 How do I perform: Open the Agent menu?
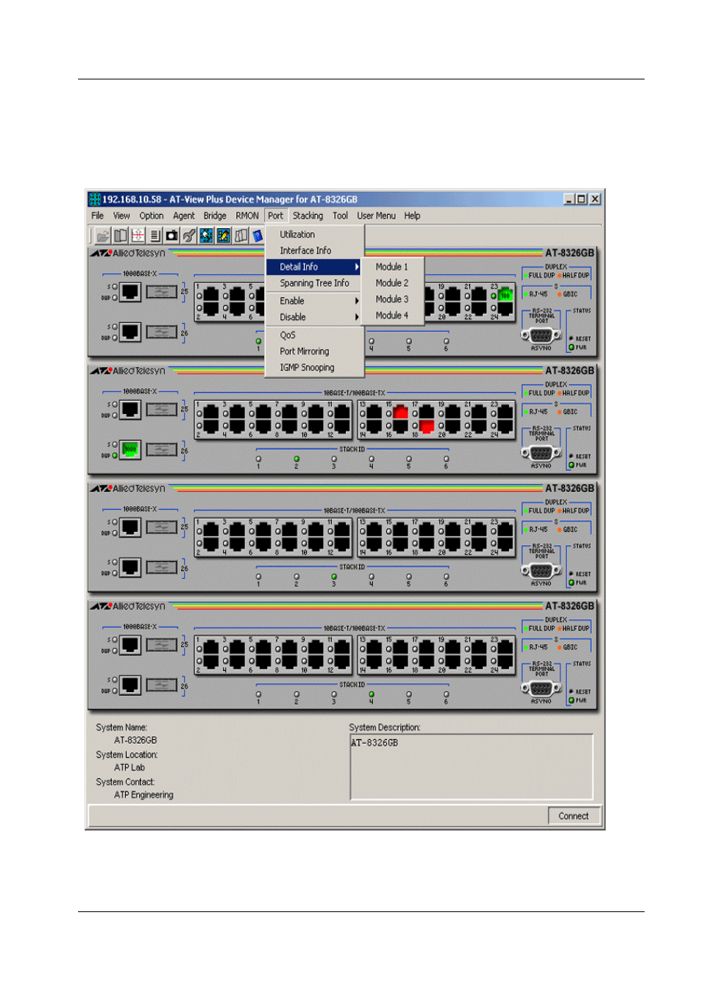point(184,216)
